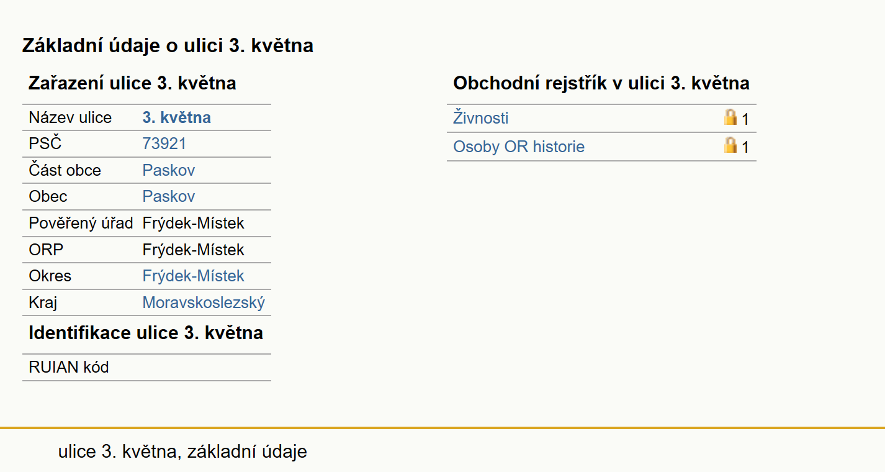885x472 pixels.
Task: Follow the Paskov link in Obec row
Action: [x=169, y=196]
